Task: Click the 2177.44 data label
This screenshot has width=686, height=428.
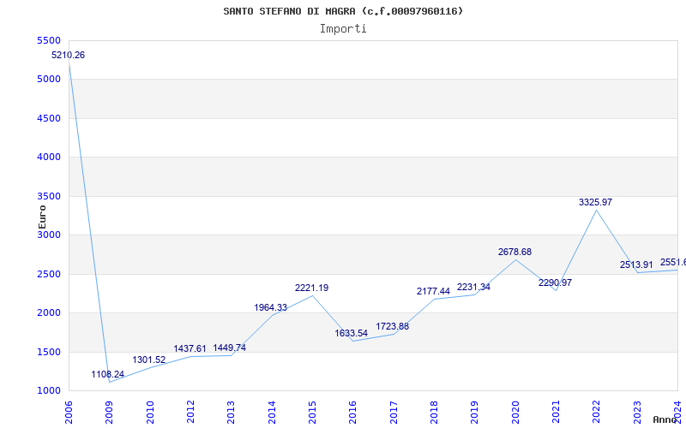Action: (x=433, y=291)
